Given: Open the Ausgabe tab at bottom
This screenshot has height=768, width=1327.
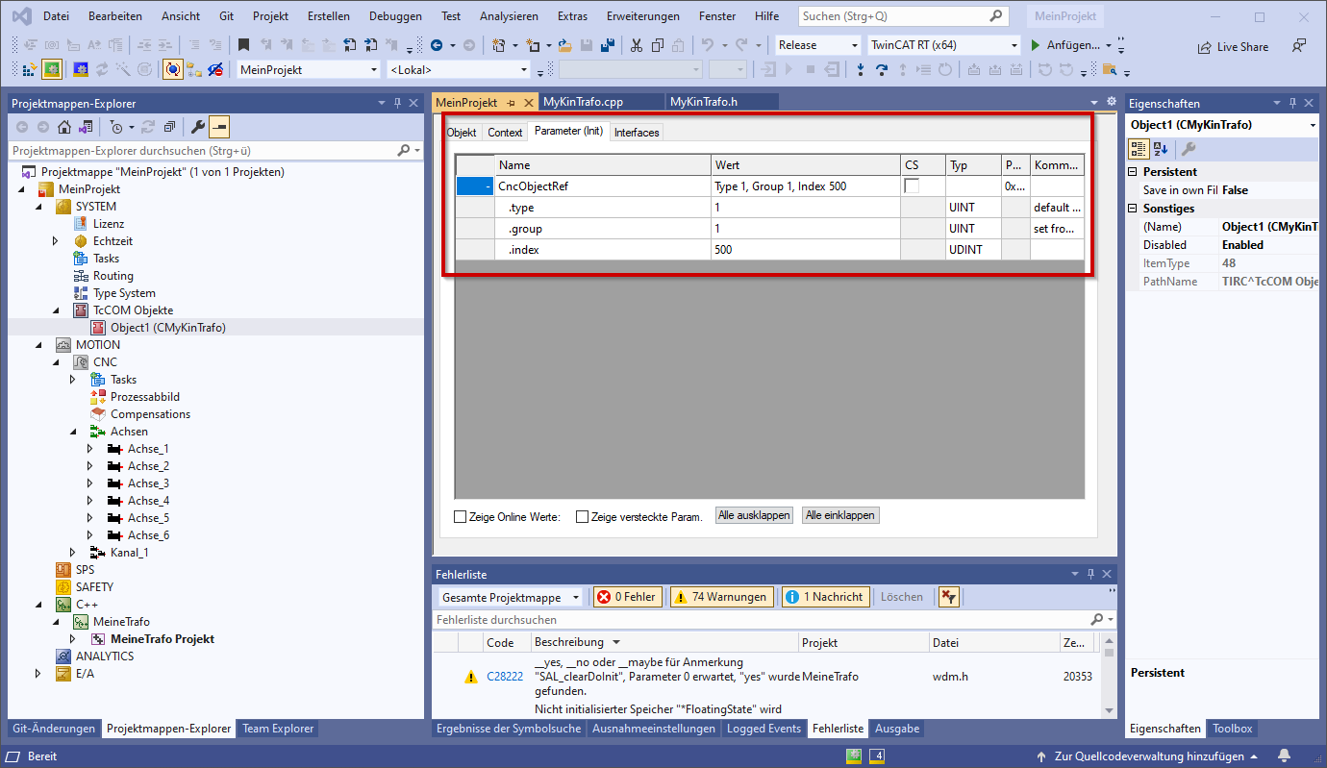Looking at the screenshot, I should tap(897, 729).
